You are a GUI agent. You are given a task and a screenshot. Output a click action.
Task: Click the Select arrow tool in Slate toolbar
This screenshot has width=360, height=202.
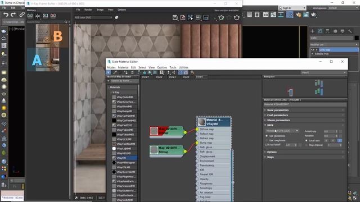pos(109,72)
